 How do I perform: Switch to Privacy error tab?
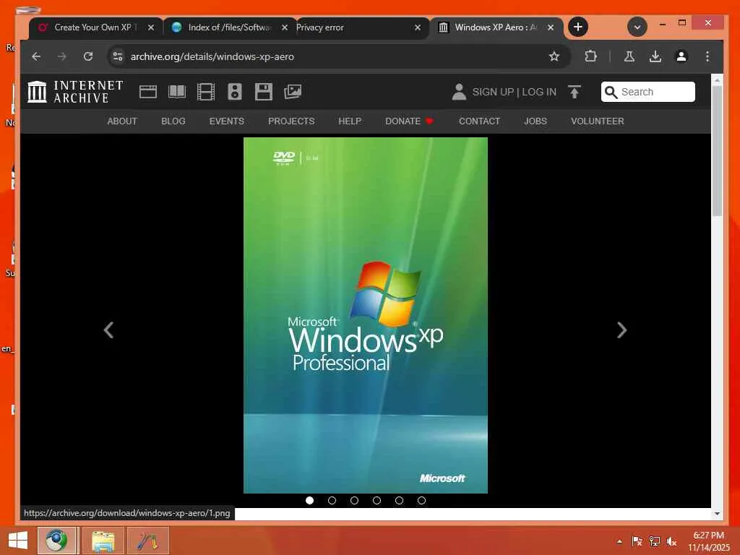click(x=354, y=27)
